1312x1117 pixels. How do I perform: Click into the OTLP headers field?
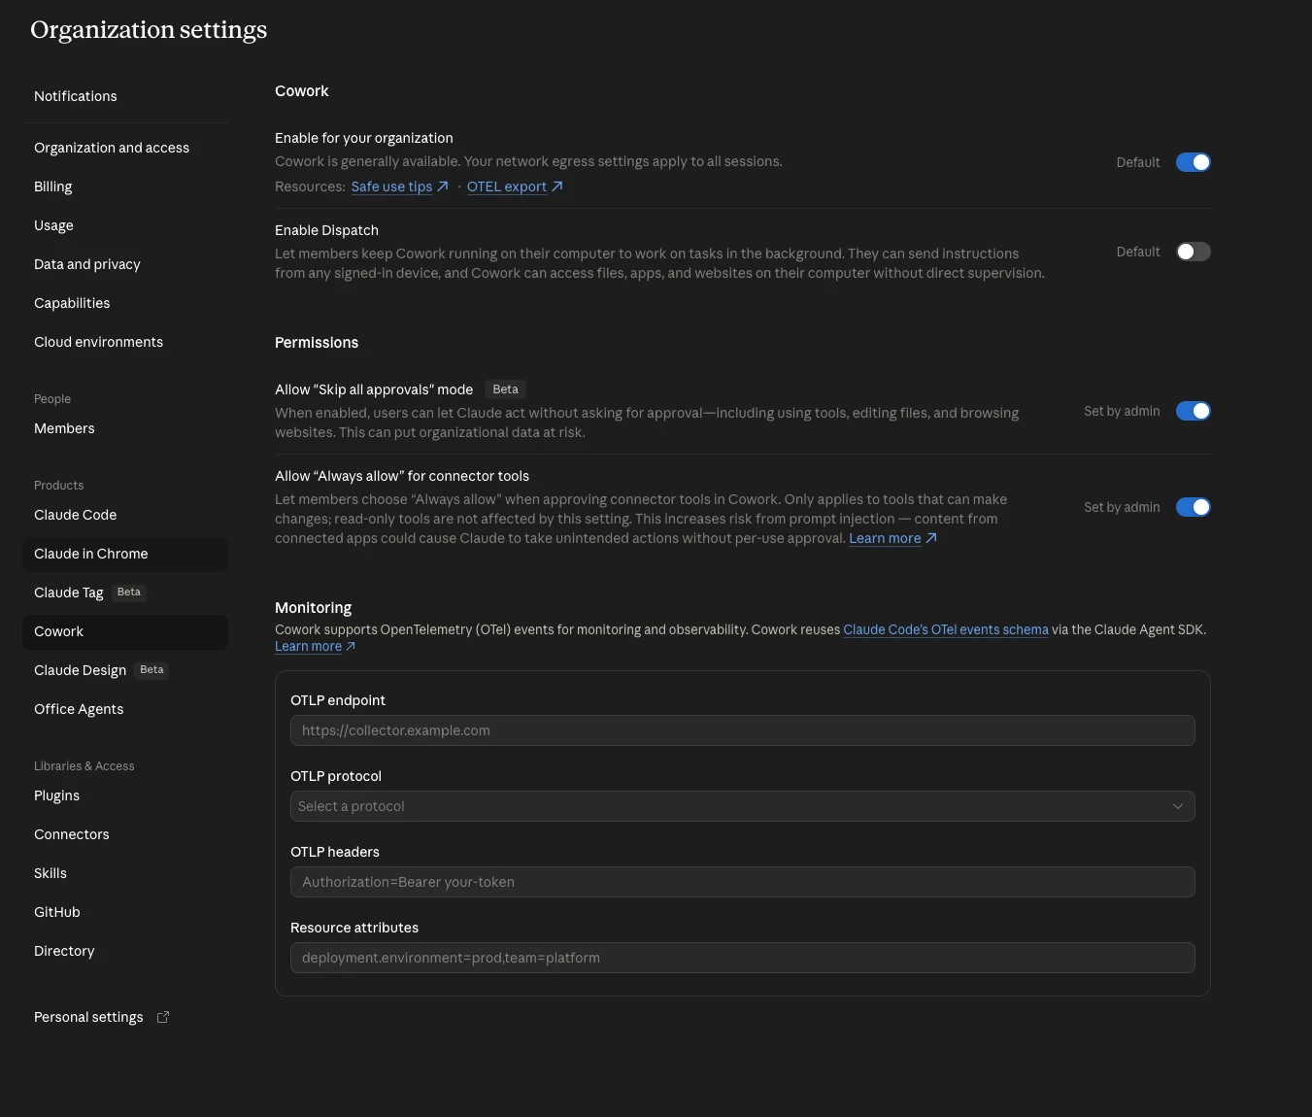pyautogui.click(x=742, y=882)
